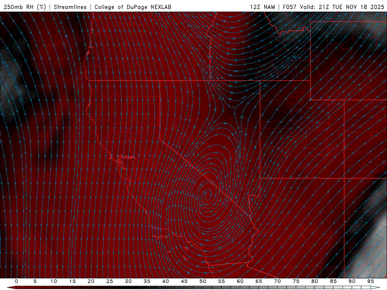Click the color bar value "40"

pyautogui.click(x=165, y=281)
